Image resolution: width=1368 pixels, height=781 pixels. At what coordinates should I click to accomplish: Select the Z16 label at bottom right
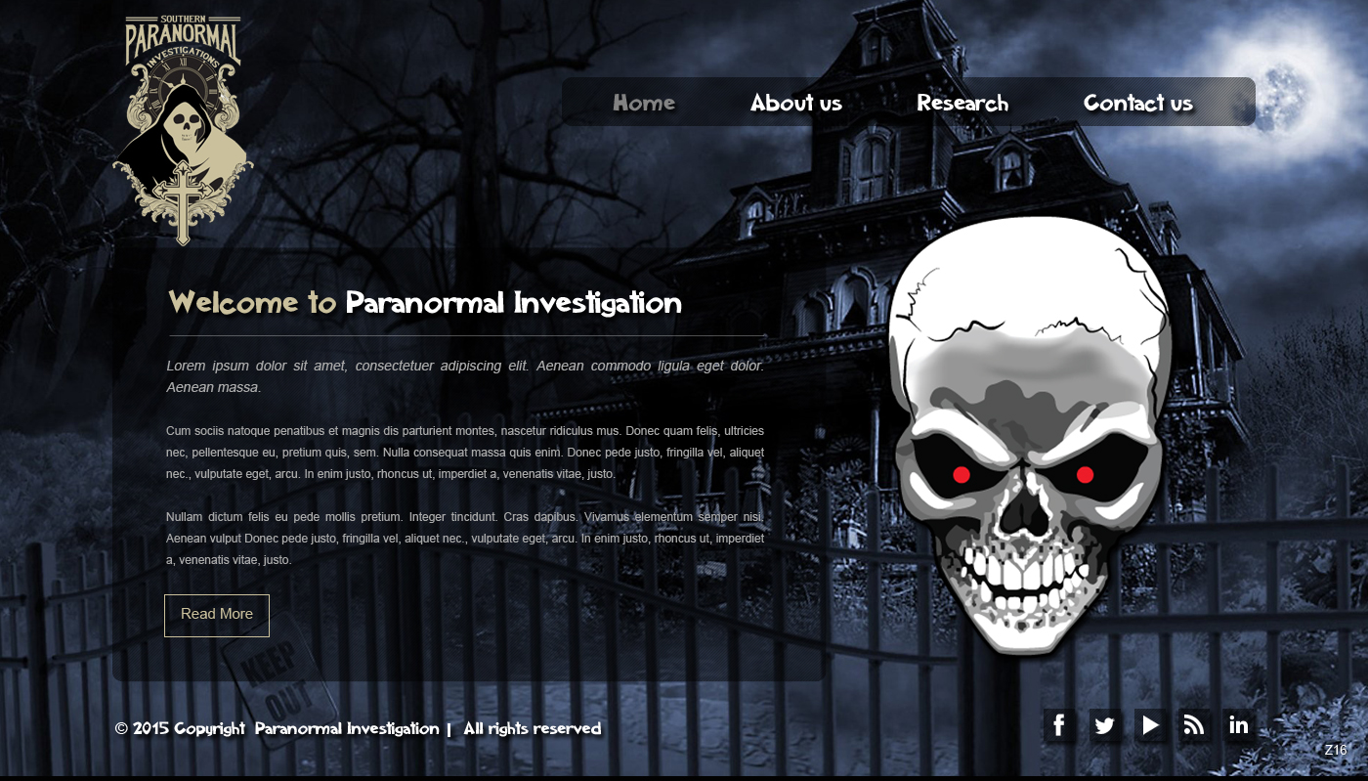1335,749
